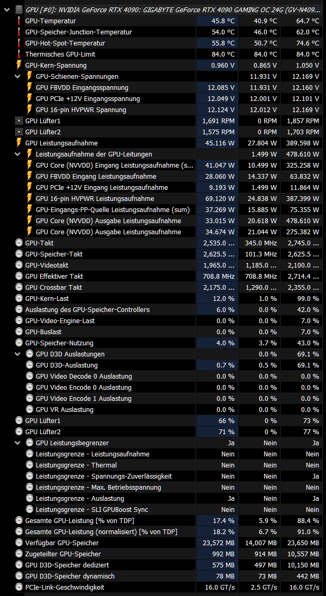Click the fan icon beside GPU Lüfter2 RPM row
This screenshot has width=326, height=596.
click(18, 132)
